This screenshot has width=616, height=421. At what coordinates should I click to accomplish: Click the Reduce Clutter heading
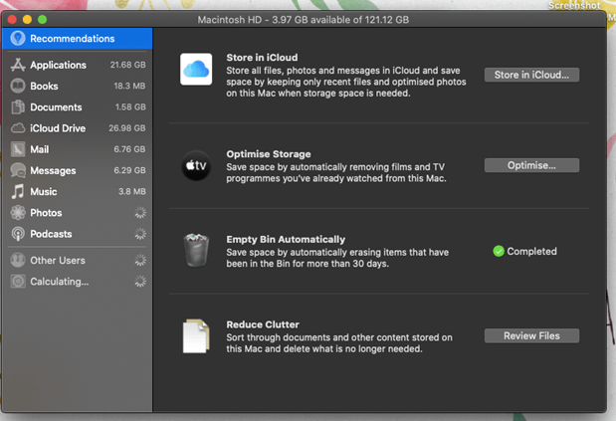pos(263,324)
